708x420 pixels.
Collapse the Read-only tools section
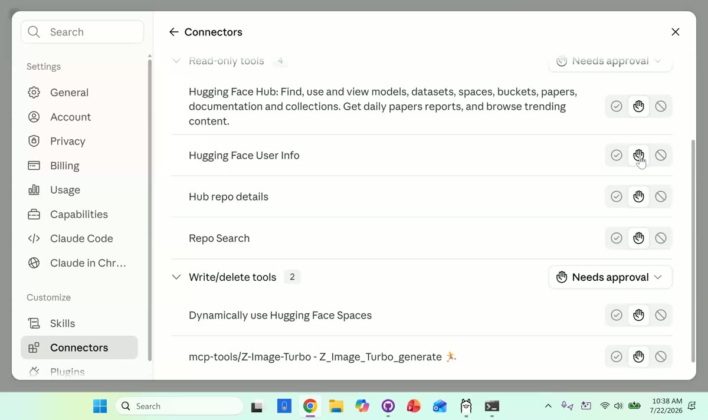click(176, 61)
